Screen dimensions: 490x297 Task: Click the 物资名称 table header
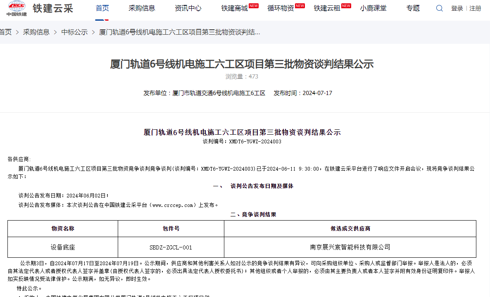tap(63, 228)
